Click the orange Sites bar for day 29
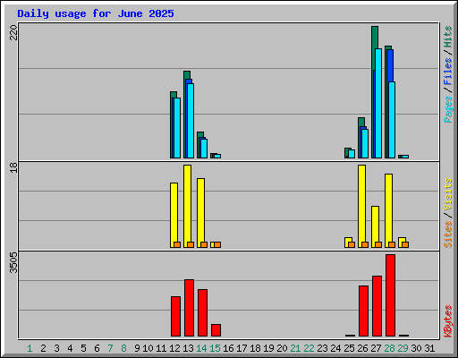Viewport: 458px width, 358px height. tap(405, 244)
